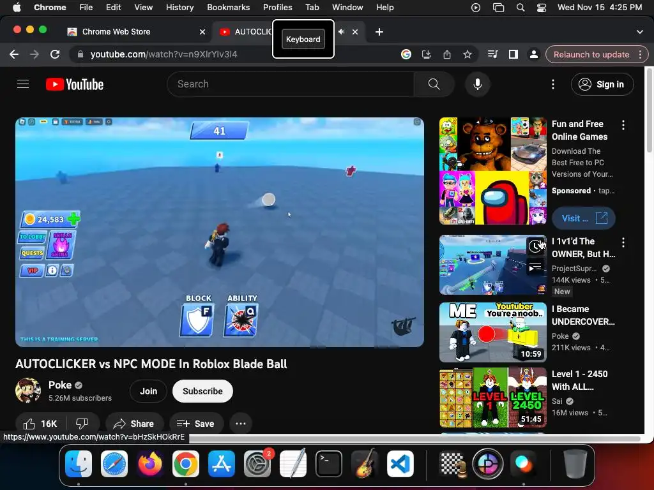Open the Bookmarks menu

coord(228,7)
